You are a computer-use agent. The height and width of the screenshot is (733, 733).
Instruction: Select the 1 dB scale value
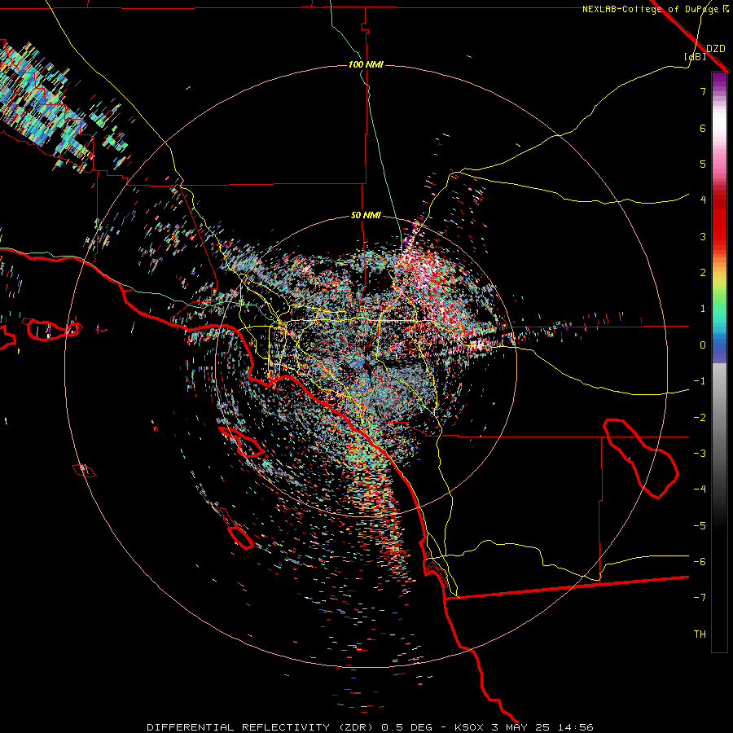point(703,309)
